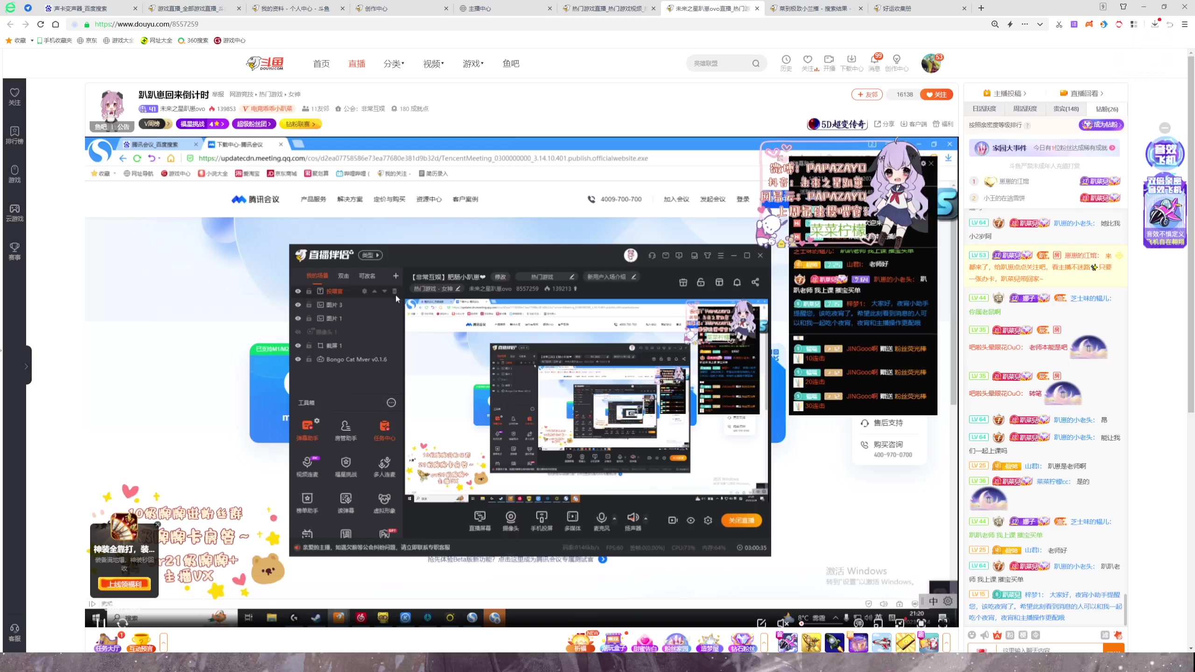1195x672 pixels.
Task: Click the 成为钻粉 button
Action: (1101, 125)
